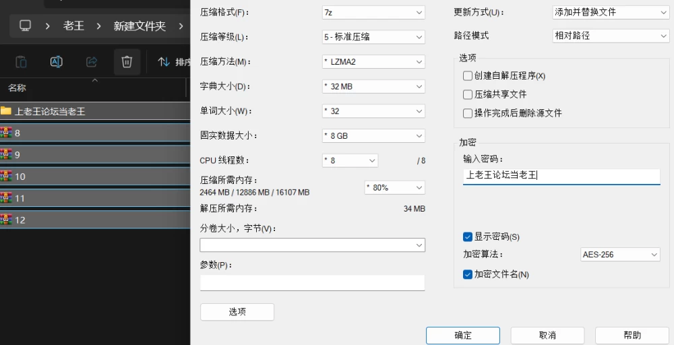Click the This PC monitor icon in breadcrumb
The height and width of the screenshot is (345, 674).
26,26
